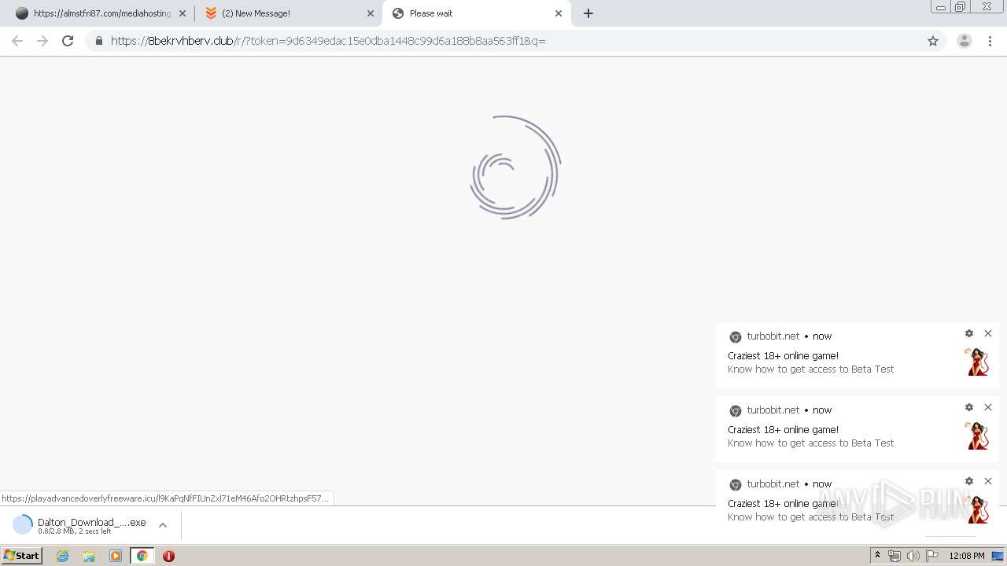
Task: Open the Chrome profile avatar
Action: [965, 41]
